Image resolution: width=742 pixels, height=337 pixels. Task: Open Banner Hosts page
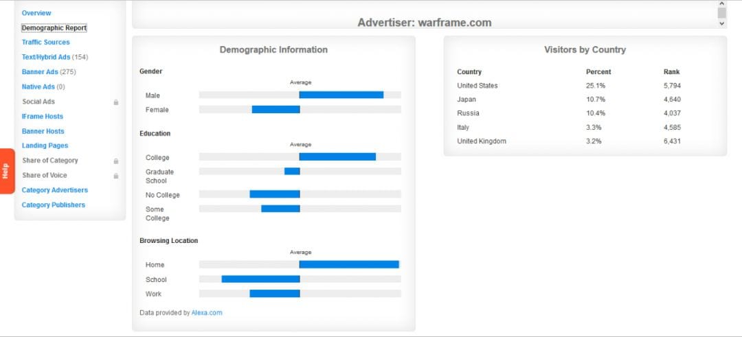click(43, 131)
